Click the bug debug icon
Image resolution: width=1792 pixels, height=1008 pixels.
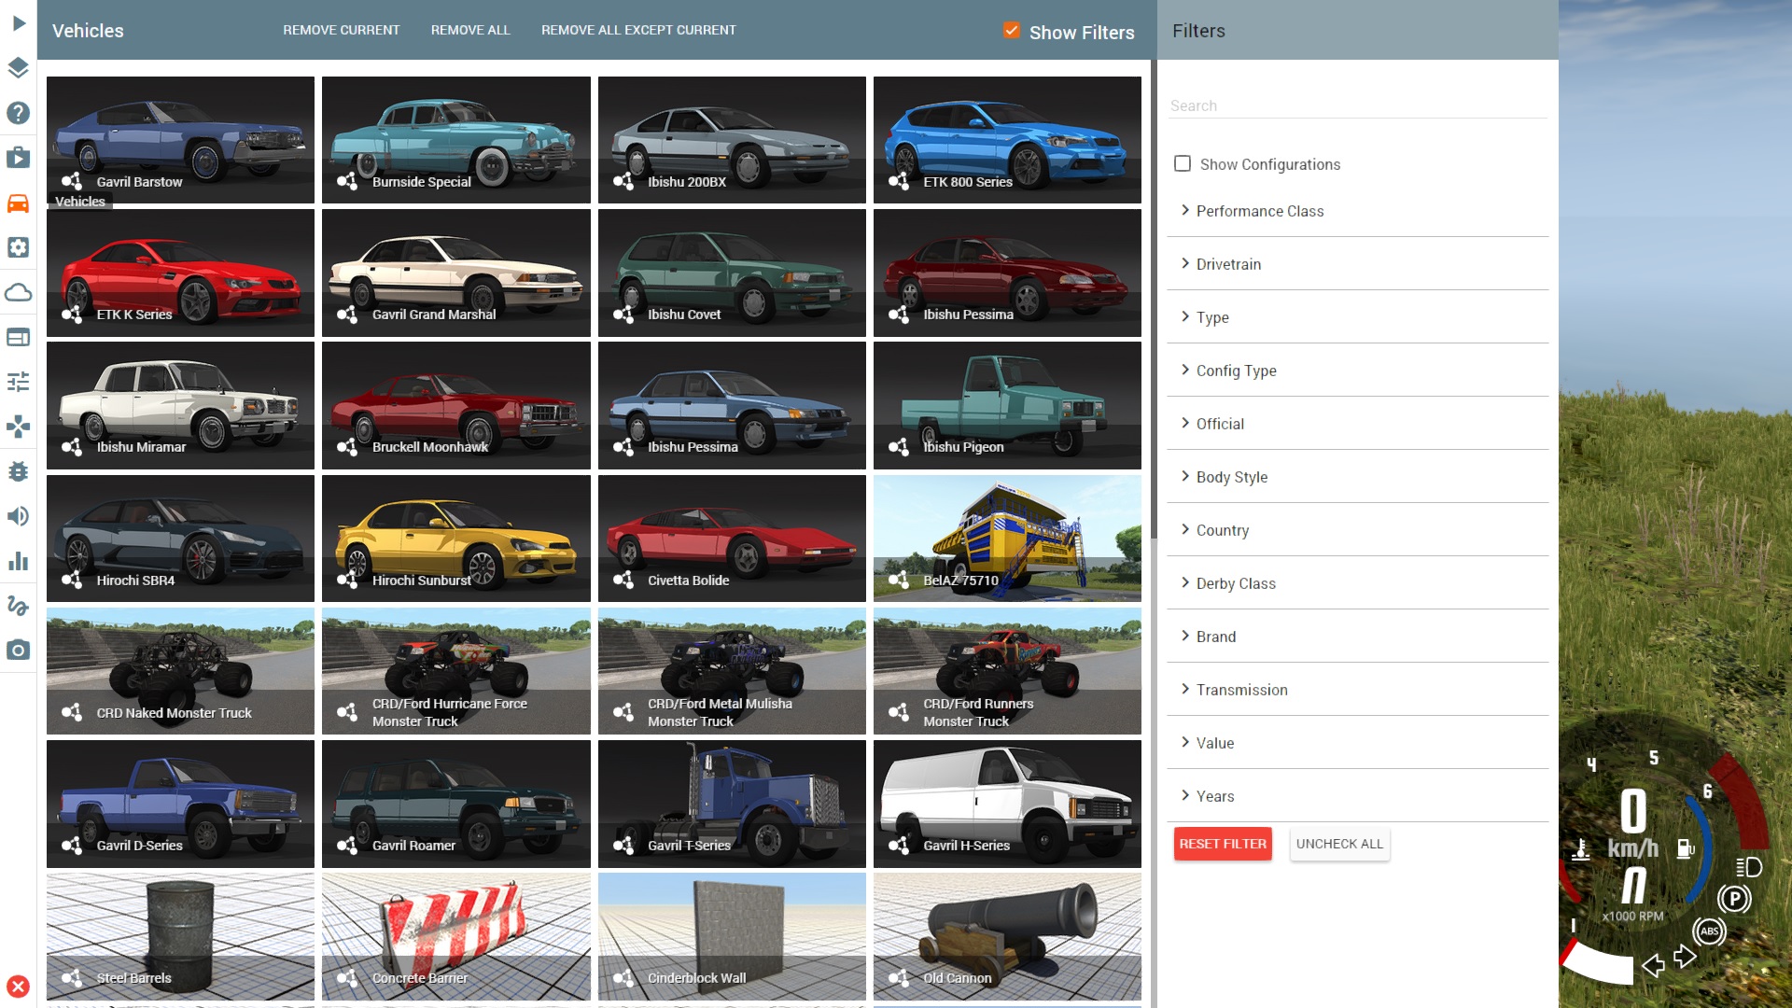pos(19,471)
